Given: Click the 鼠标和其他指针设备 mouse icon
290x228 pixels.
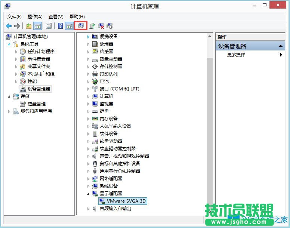Looking at the screenshot, I should coord(95,164).
